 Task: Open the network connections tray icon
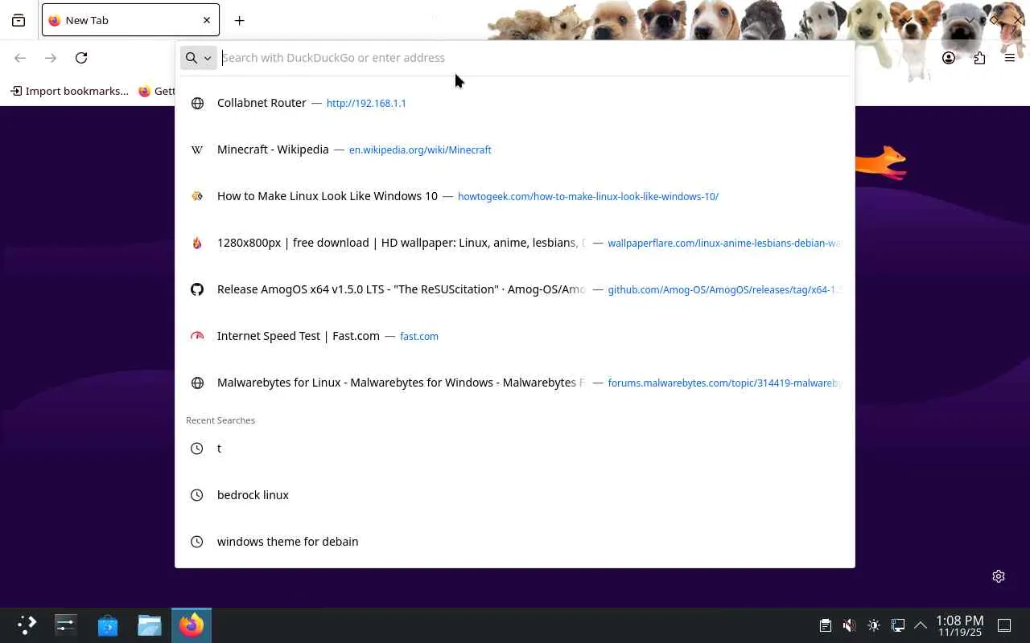[898, 625]
